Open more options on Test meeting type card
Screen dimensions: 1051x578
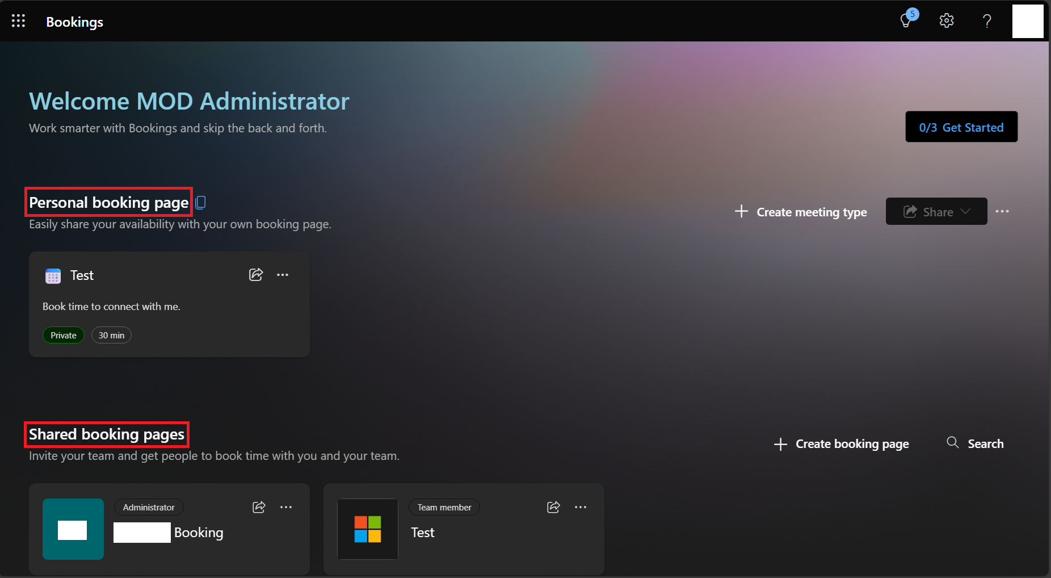[x=283, y=275]
